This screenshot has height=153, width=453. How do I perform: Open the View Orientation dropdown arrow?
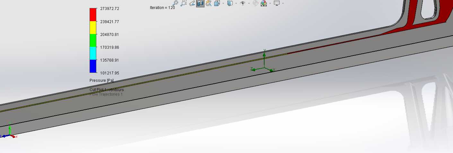[x=223, y=4]
